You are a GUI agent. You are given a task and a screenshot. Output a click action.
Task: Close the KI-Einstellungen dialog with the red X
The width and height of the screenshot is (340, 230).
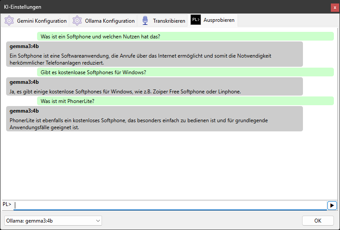335,7
